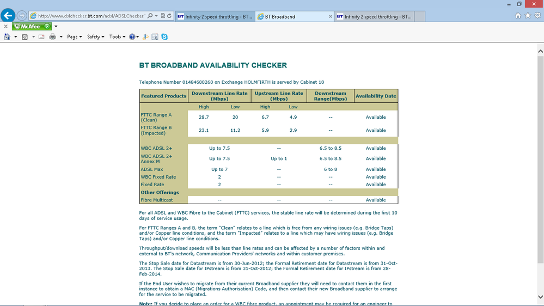
Task: Click the 'Up to 1' upstream value
Action: point(279,158)
